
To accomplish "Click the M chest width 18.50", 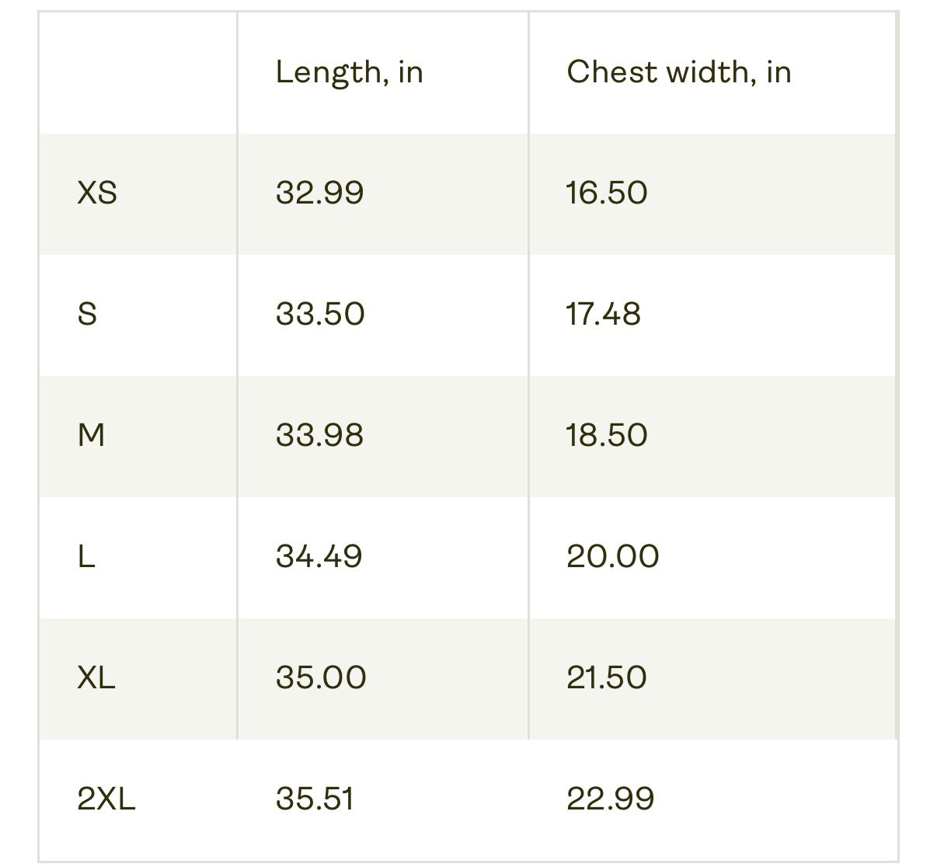I will tap(606, 435).
